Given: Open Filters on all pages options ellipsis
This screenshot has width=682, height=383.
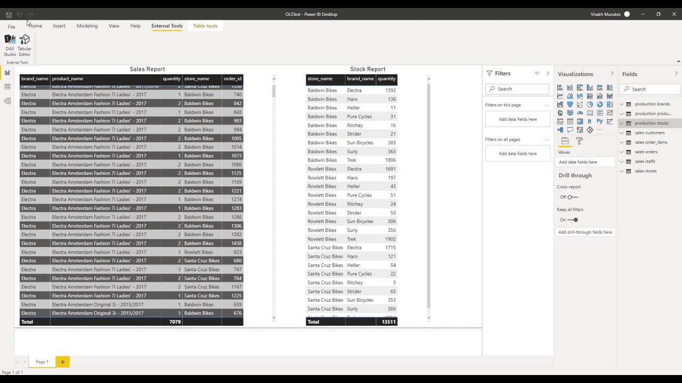Looking at the screenshot, I should 547,140.
